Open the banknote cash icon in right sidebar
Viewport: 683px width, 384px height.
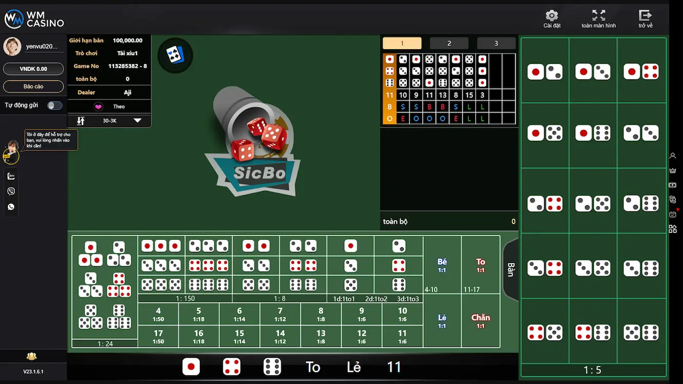click(x=673, y=185)
